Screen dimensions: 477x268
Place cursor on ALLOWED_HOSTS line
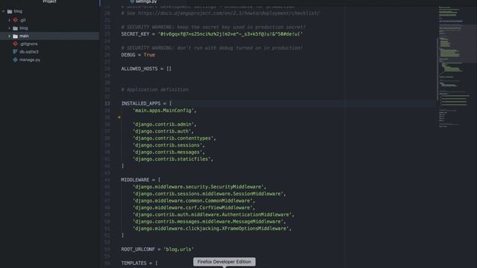pyautogui.click(x=146, y=69)
